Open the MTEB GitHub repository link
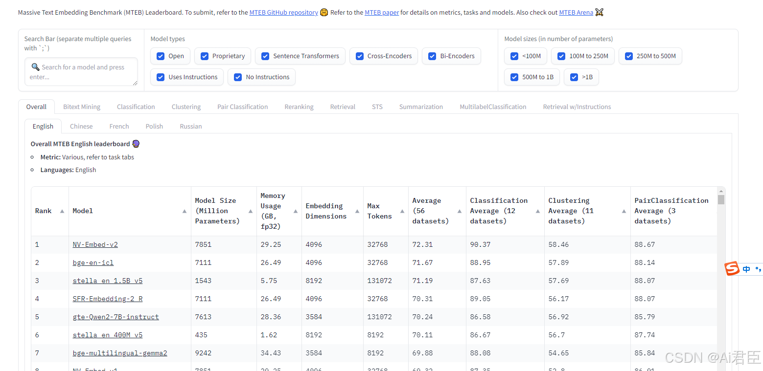Viewport: 763px width, 371px height. [x=284, y=13]
